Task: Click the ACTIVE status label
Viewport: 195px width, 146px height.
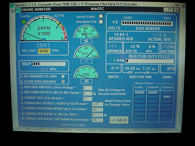Action: (59, 16)
